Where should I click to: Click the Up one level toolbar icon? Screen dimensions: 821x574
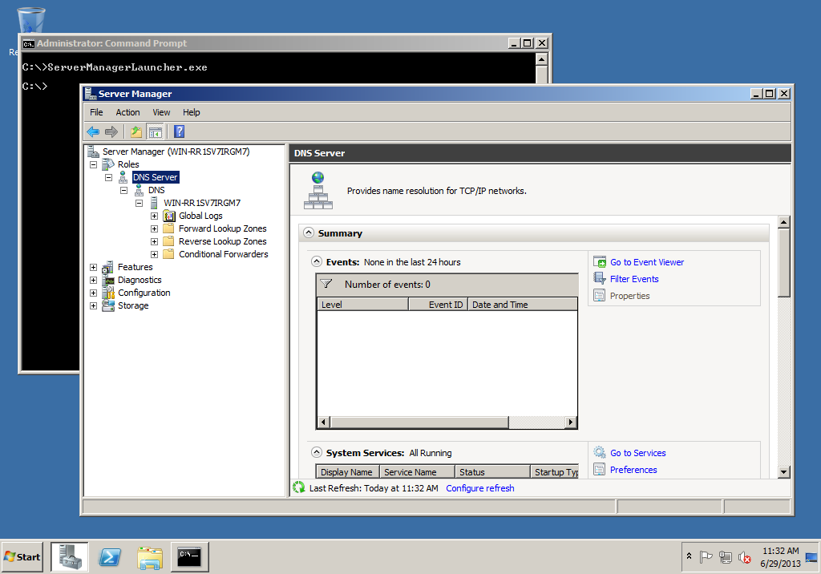point(136,131)
